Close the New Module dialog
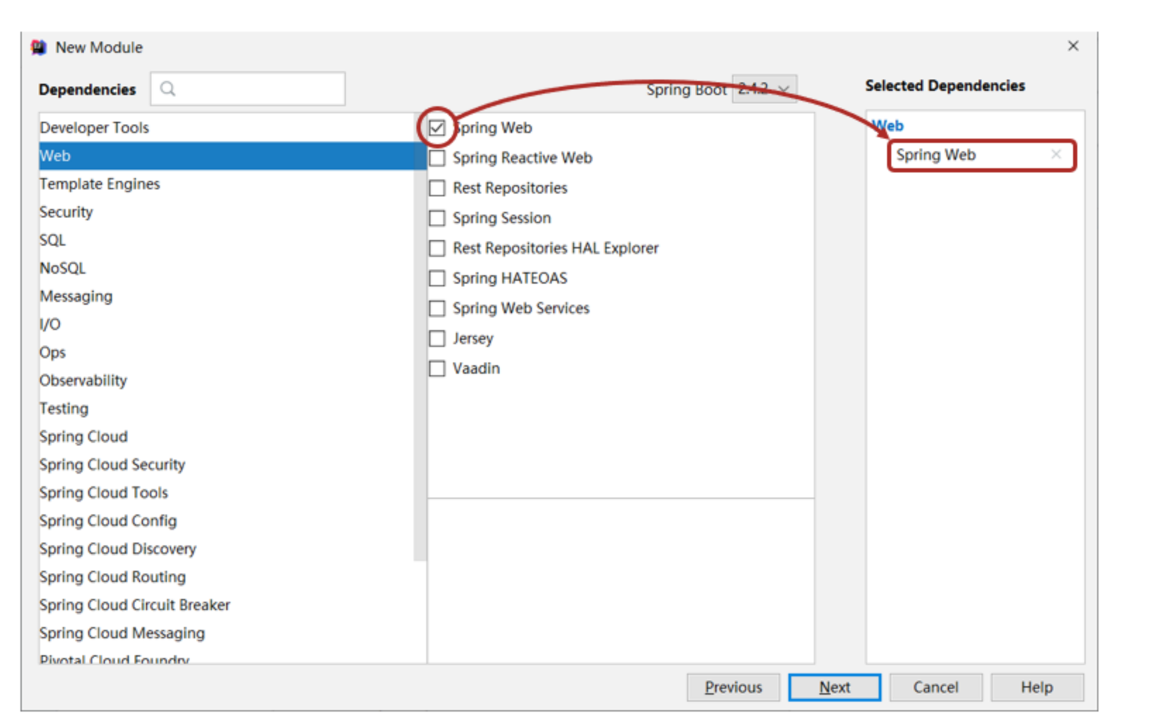Screen dimensions: 1152x727 click(1073, 46)
